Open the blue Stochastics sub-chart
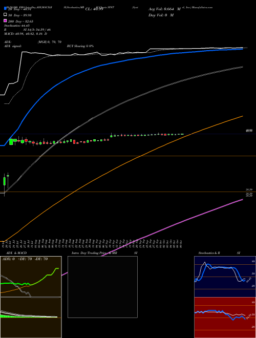Screen dimensions: 256x338 tap(225, 277)
